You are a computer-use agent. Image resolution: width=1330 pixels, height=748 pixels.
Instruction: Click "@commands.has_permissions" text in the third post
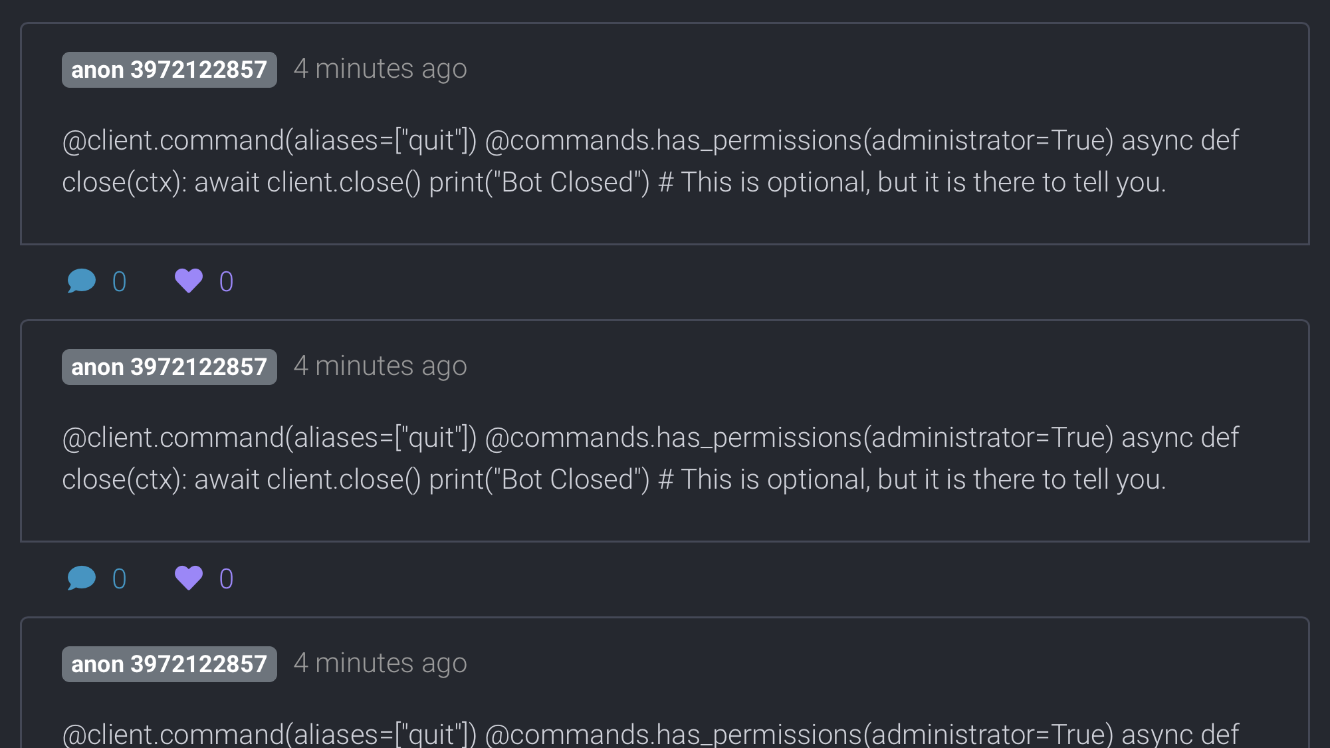point(671,734)
